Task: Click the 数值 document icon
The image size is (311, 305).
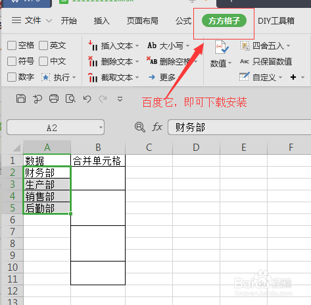Action: point(222,47)
